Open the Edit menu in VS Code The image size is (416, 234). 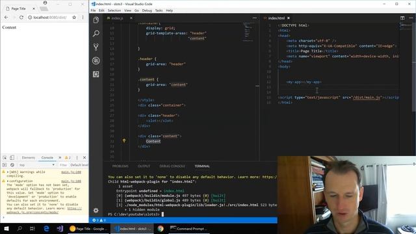101,10
